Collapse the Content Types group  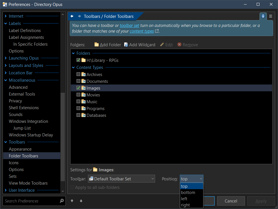click(73, 67)
